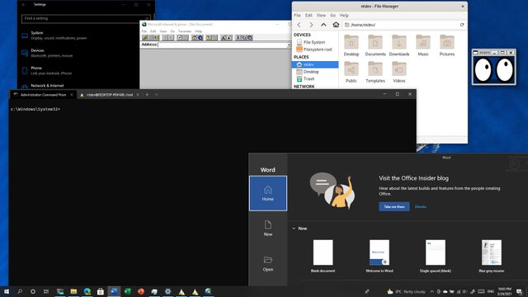Go back in File Manager navigation
This screenshot has height=297, width=528.
(x=299, y=25)
